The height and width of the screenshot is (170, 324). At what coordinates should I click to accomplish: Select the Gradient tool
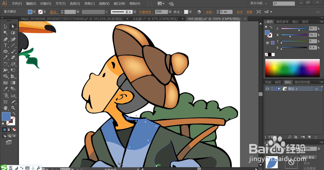click(x=13, y=83)
